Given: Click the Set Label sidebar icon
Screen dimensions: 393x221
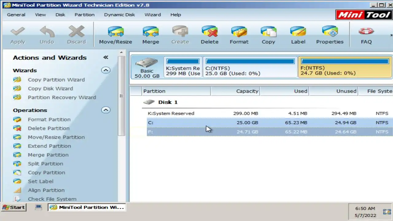Looking at the screenshot, I should click(x=17, y=181).
